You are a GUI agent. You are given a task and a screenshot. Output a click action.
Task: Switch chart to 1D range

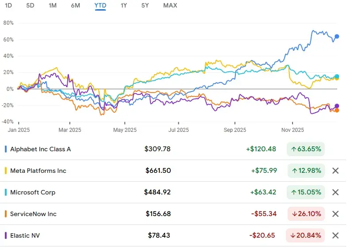(x=8, y=5)
